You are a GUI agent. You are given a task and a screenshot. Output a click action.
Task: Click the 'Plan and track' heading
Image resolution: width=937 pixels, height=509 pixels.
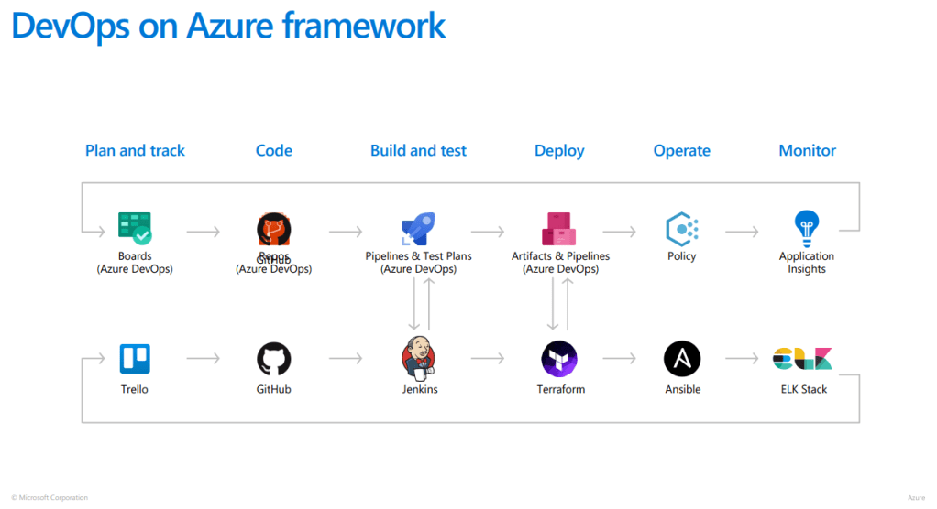135,151
